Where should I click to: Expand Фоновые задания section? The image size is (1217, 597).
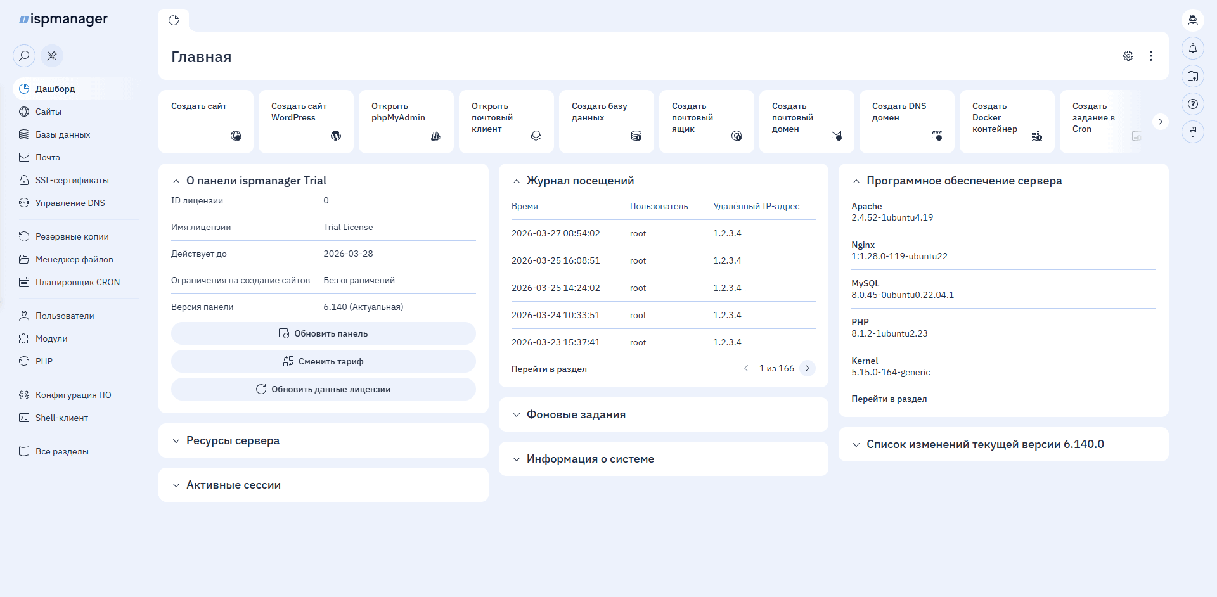click(517, 415)
